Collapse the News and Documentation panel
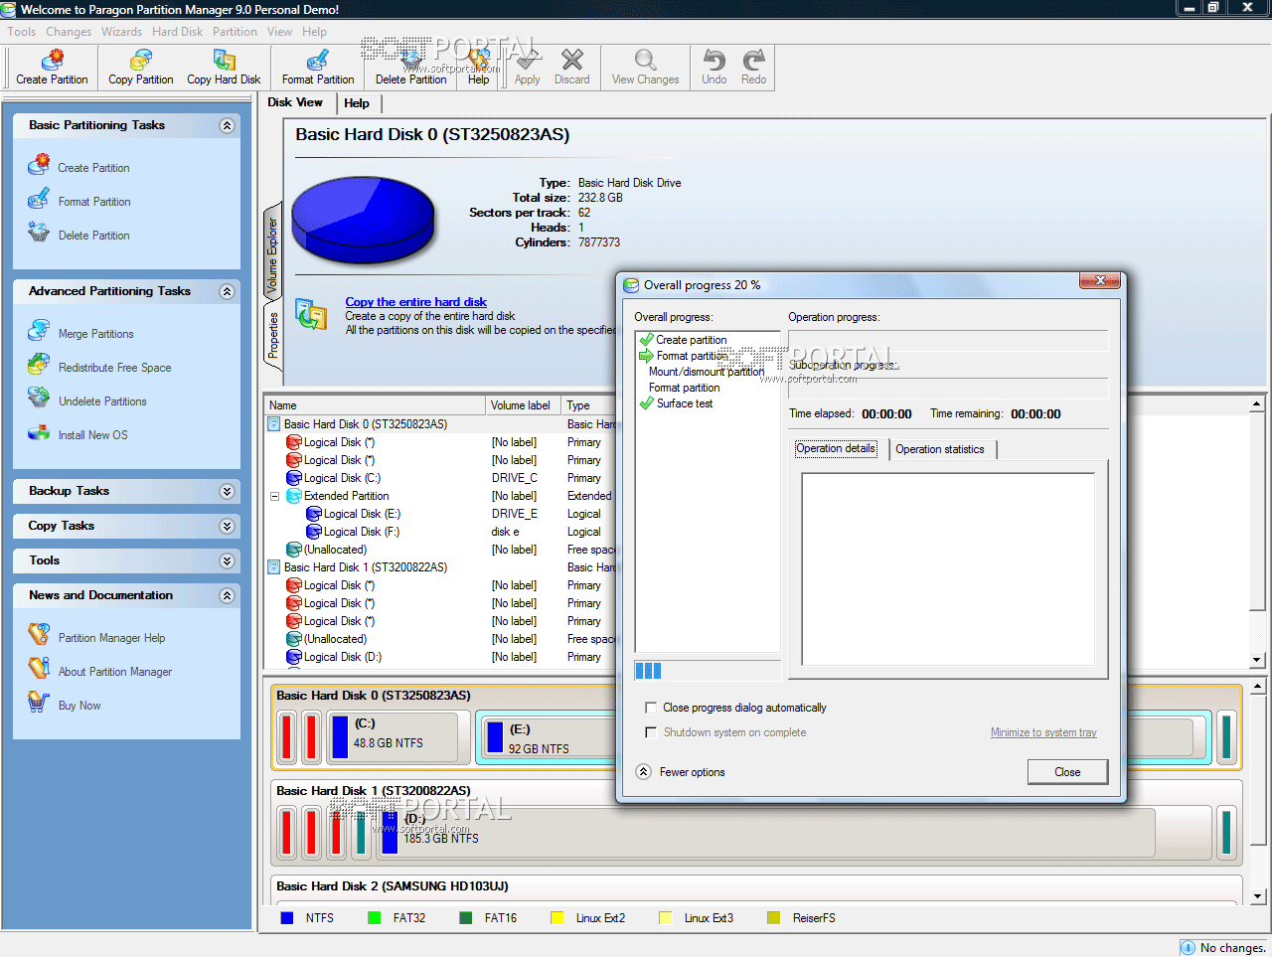Image resolution: width=1272 pixels, height=957 pixels. (x=227, y=595)
